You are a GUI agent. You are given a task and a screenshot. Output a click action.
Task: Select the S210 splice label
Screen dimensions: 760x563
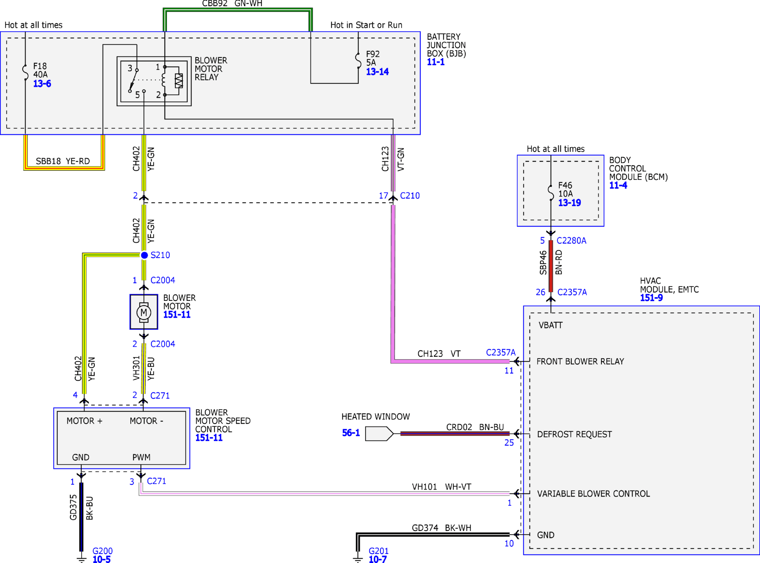(x=160, y=255)
